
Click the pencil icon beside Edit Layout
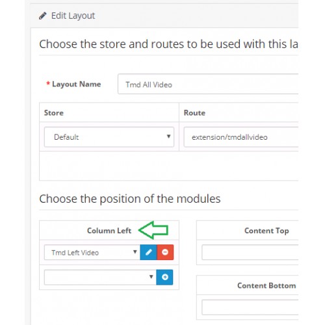(43, 16)
